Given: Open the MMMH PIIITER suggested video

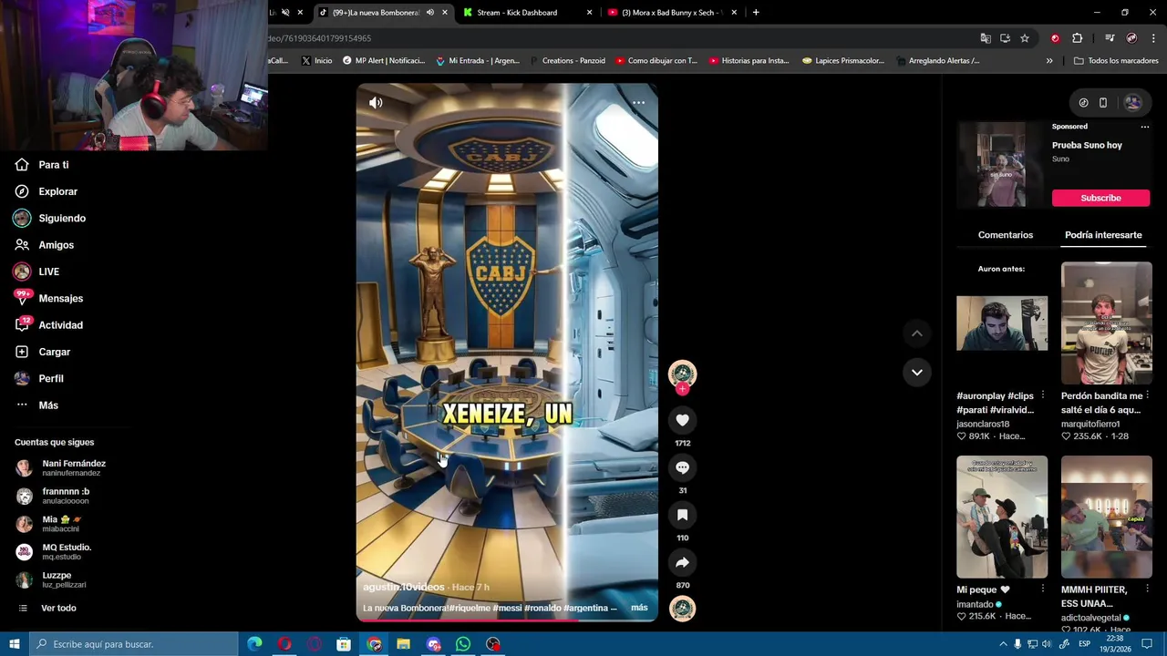Looking at the screenshot, I should coord(1106,517).
